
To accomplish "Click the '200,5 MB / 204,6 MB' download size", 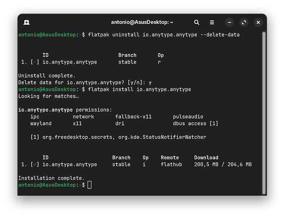I will pyautogui.click(x=223, y=164).
